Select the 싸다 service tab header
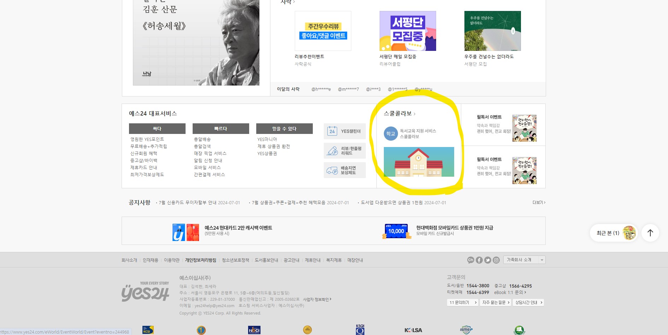Image resolution: width=668 pixels, height=335 pixels. (157, 129)
